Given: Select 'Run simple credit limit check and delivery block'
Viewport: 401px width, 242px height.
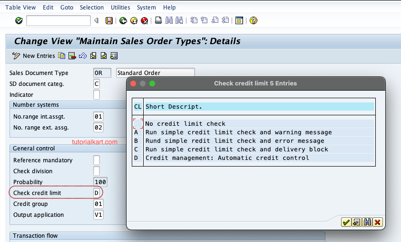Looking at the screenshot, I should [x=259, y=149].
